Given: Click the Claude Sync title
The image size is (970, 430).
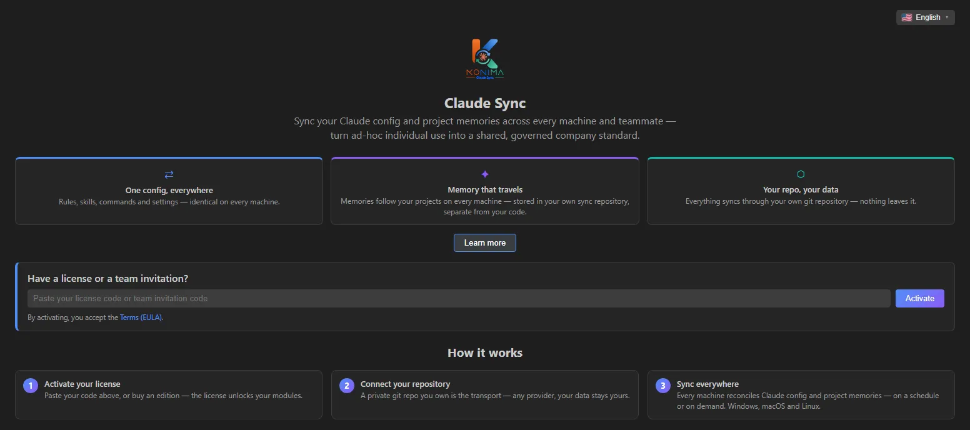Looking at the screenshot, I should (x=485, y=103).
